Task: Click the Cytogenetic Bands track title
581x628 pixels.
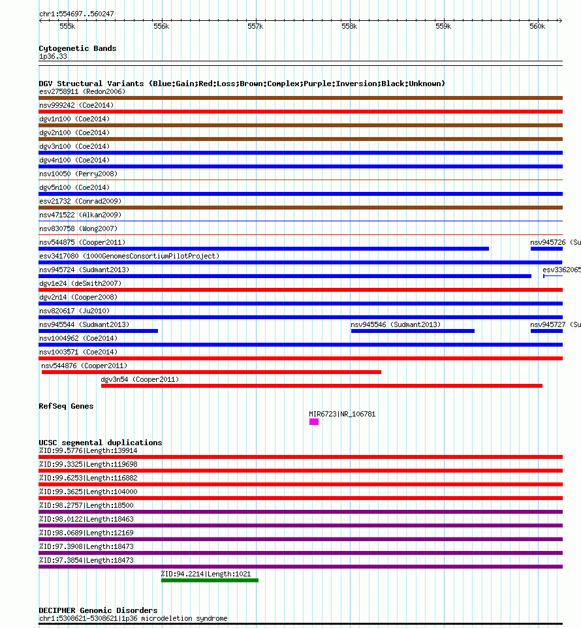Action: pyautogui.click(x=78, y=48)
